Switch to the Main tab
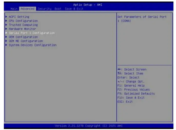Image resolution: width=176 pixels, height=130 pixels. click(x=14, y=9)
